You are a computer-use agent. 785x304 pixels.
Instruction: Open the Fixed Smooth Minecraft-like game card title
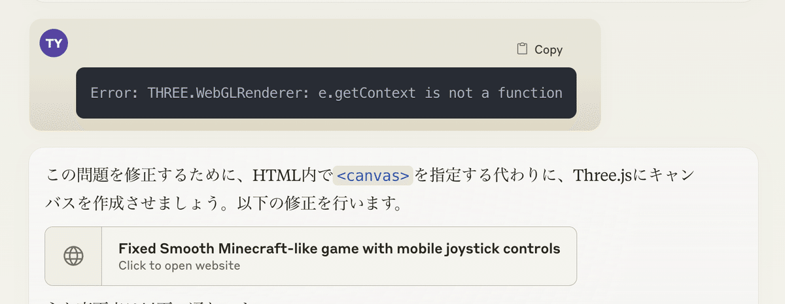[339, 248]
